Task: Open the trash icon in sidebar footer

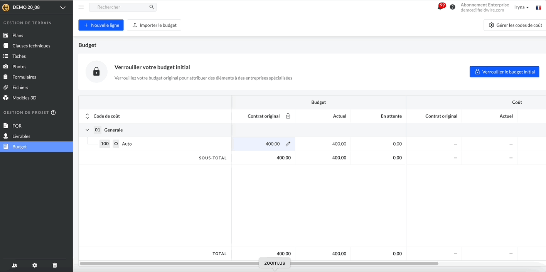Action: point(55,265)
